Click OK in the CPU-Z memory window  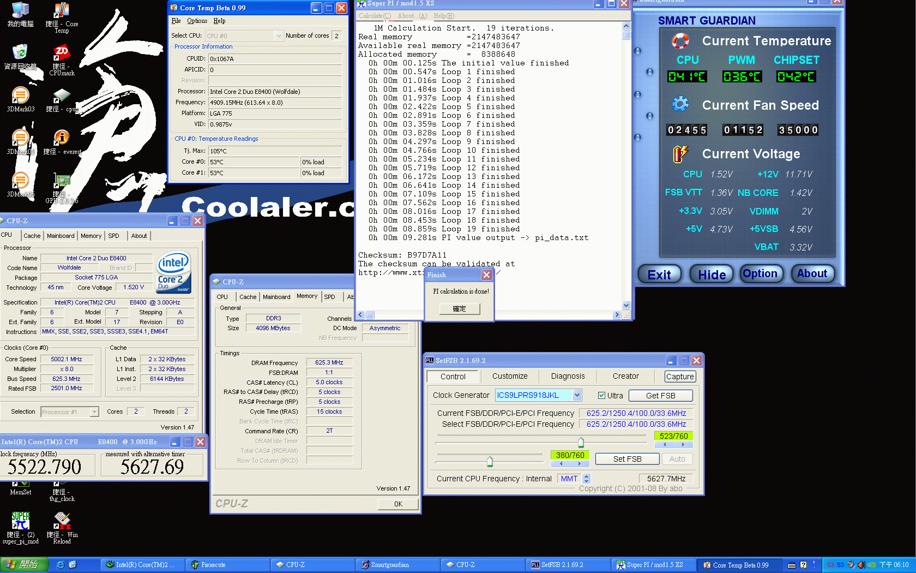(x=398, y=504)
